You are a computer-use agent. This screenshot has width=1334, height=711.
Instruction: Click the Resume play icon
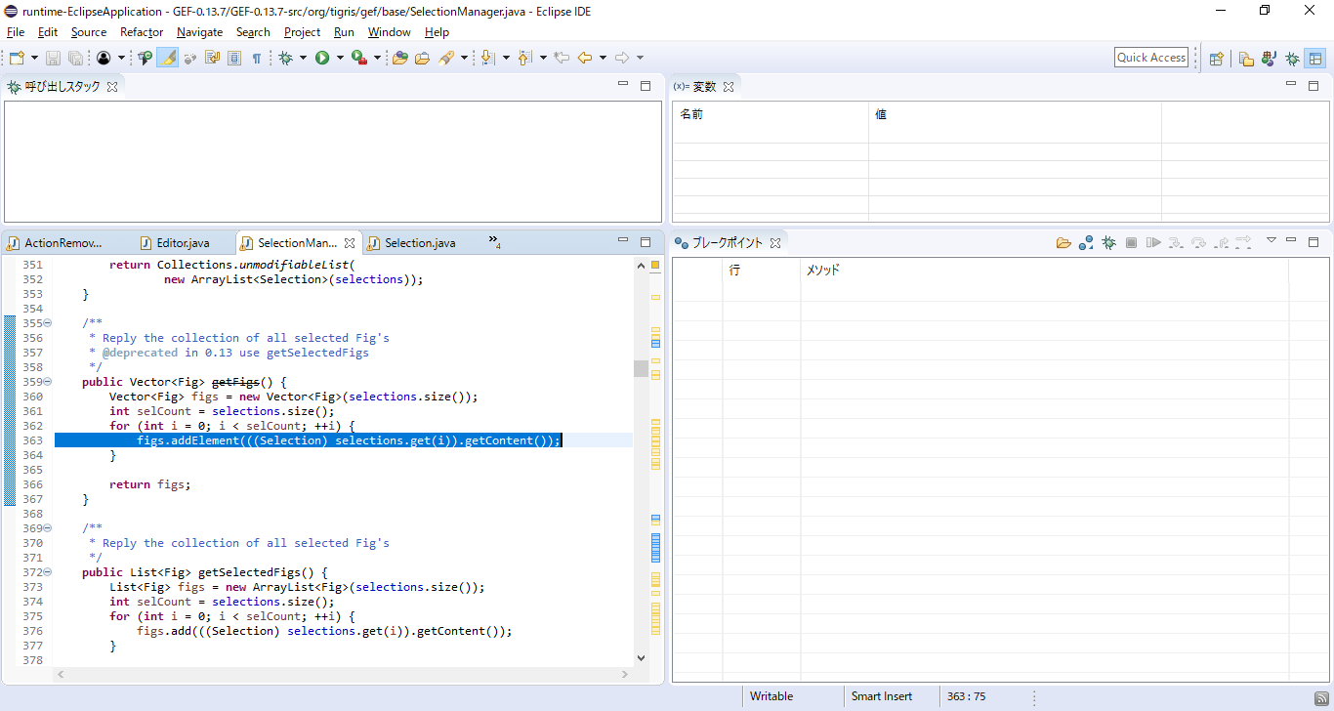click(x=1153, y=242)
